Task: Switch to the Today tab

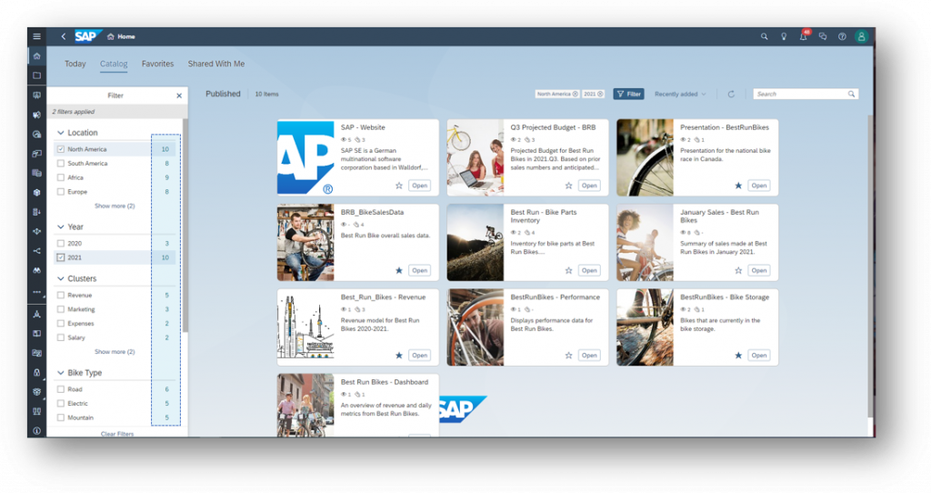Action: [x=75, y=64]
